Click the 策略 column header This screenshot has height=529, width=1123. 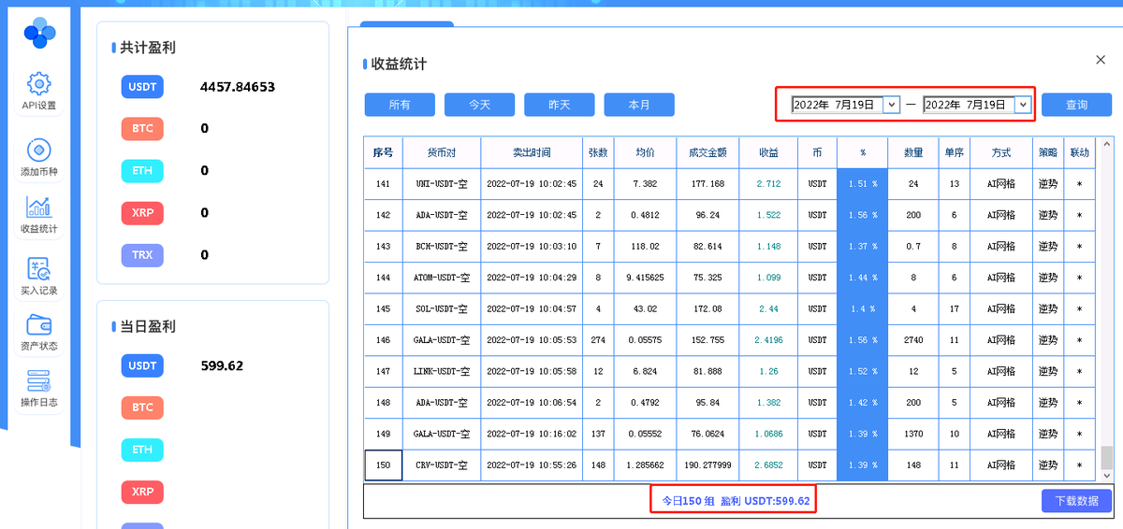tap(1048, 152)
